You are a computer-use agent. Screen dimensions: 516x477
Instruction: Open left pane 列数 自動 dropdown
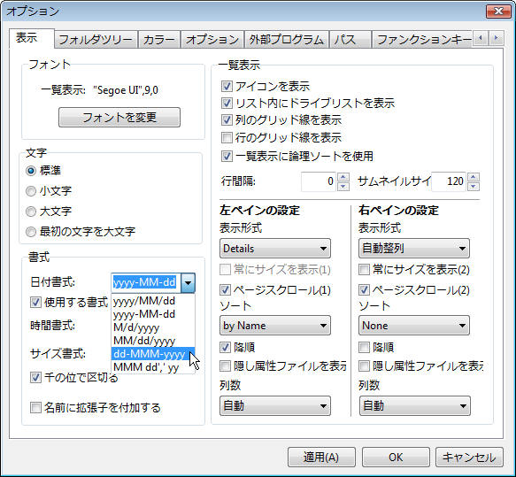tap(275, 406)
